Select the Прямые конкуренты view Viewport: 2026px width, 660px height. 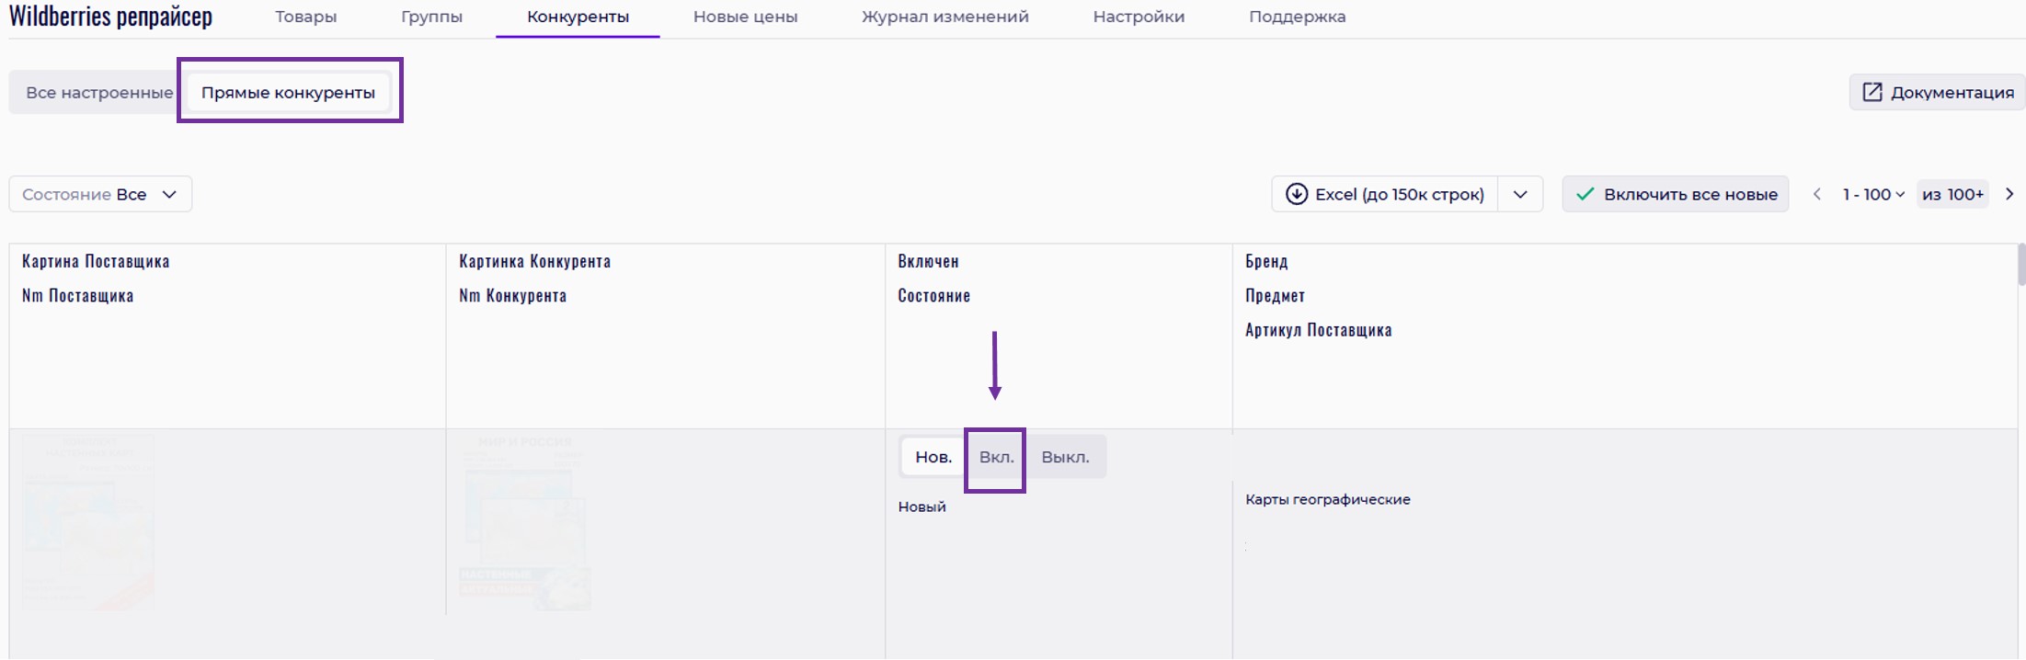288,92
